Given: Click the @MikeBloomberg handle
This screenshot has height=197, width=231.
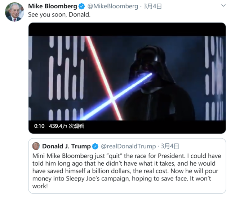Looking at the screenshot, I should point(113,6).
